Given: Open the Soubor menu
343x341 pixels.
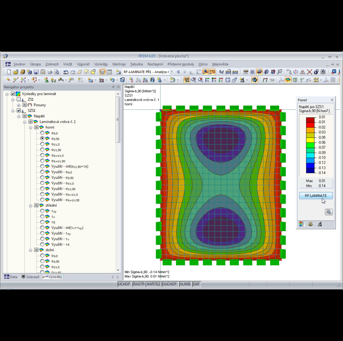Looking at the screenshot, I should pos(19,64).
